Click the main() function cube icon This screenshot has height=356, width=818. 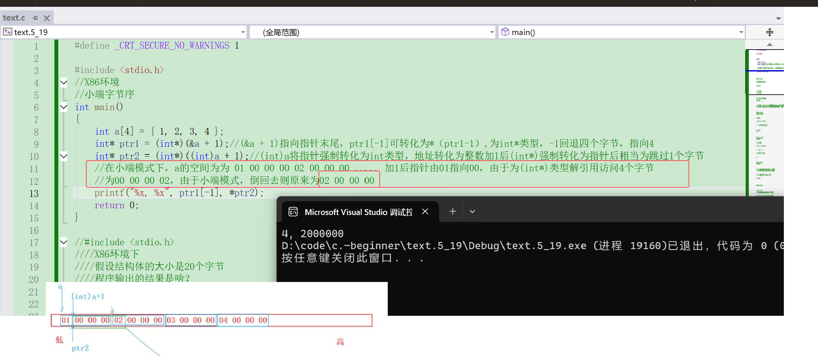(505, 32)
